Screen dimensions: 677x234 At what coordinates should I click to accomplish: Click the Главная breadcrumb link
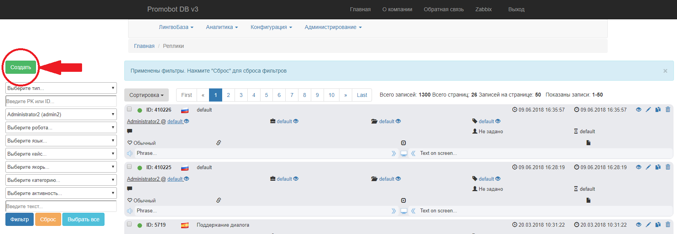point(144,46)
